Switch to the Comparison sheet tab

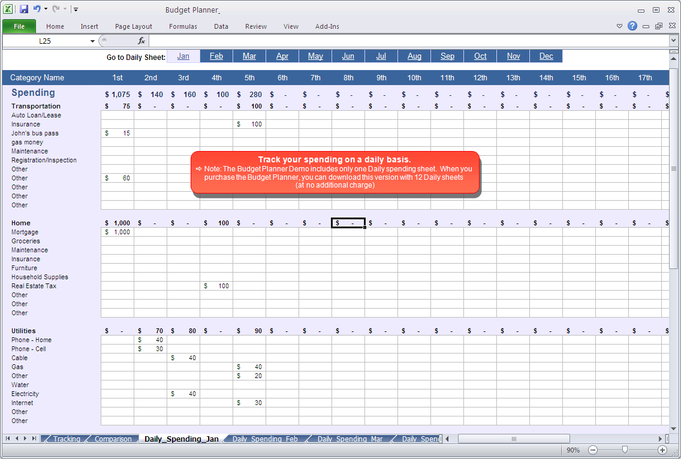pos(113,439)
